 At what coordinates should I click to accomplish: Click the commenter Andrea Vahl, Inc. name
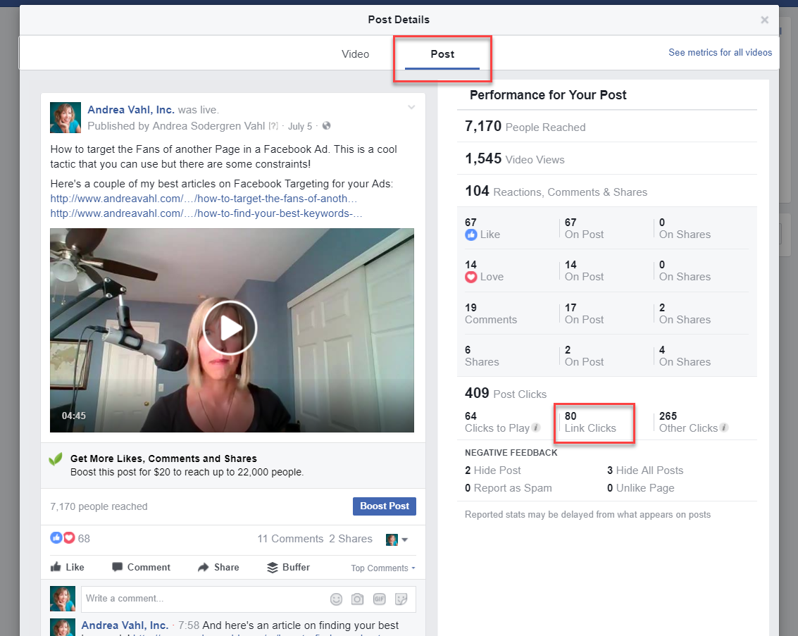pos(125,625)
